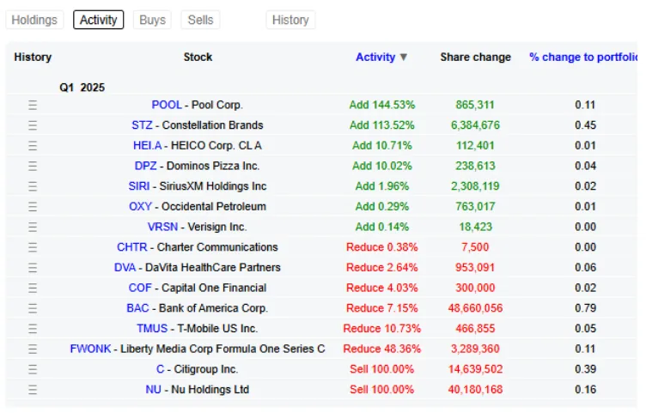Open history icon for CHTR row
646x413 pixels.
pyautogui.click(x=33, y=247)
